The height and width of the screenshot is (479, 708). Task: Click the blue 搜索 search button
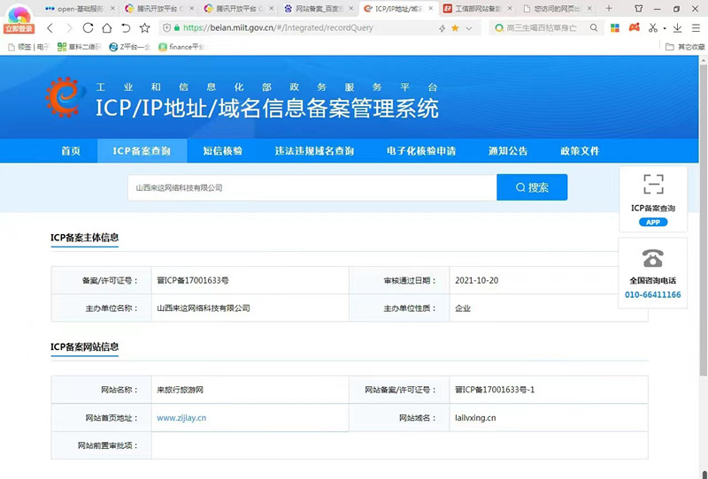[532, 187]
